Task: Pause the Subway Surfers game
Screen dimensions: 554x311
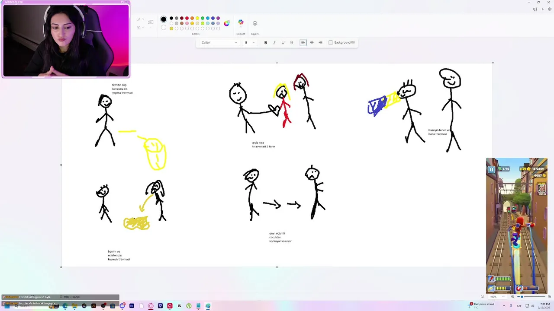Action: click(491, 170)
